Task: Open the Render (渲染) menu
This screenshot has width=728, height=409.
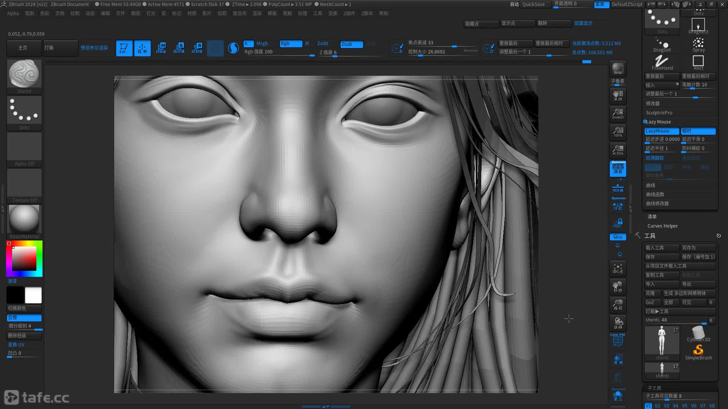Action: tap(257, 13)
